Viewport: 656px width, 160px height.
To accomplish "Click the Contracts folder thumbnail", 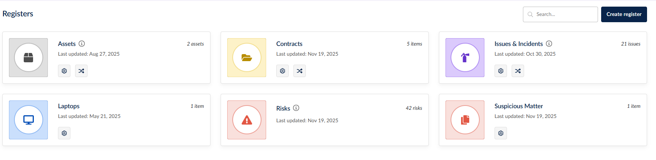I will tap(247, 58).
